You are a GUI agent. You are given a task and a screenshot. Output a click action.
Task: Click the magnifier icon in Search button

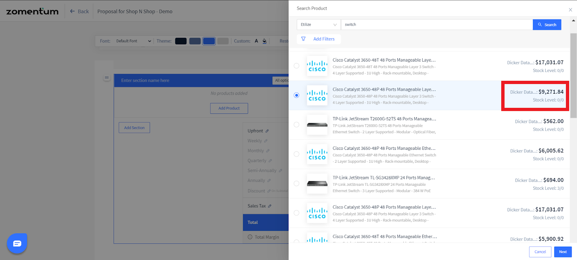pos(540,24)
